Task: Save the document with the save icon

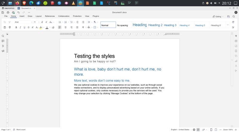Action: [x=3, y=13]
